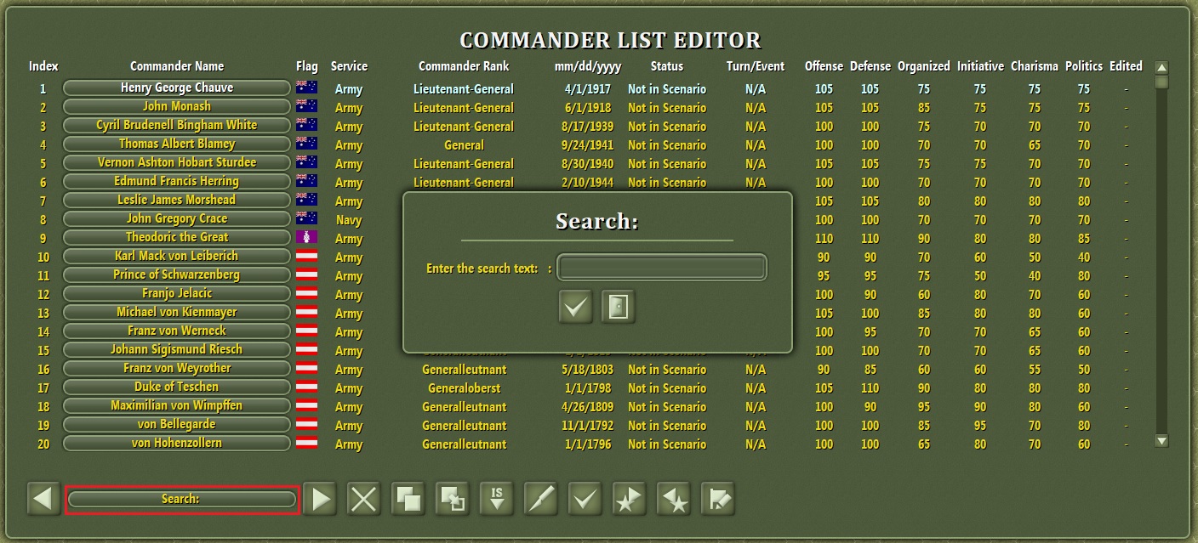Click the bottom toolbar checkmark icon
Screen dimensions: 1198x543
tap(585, 499)
